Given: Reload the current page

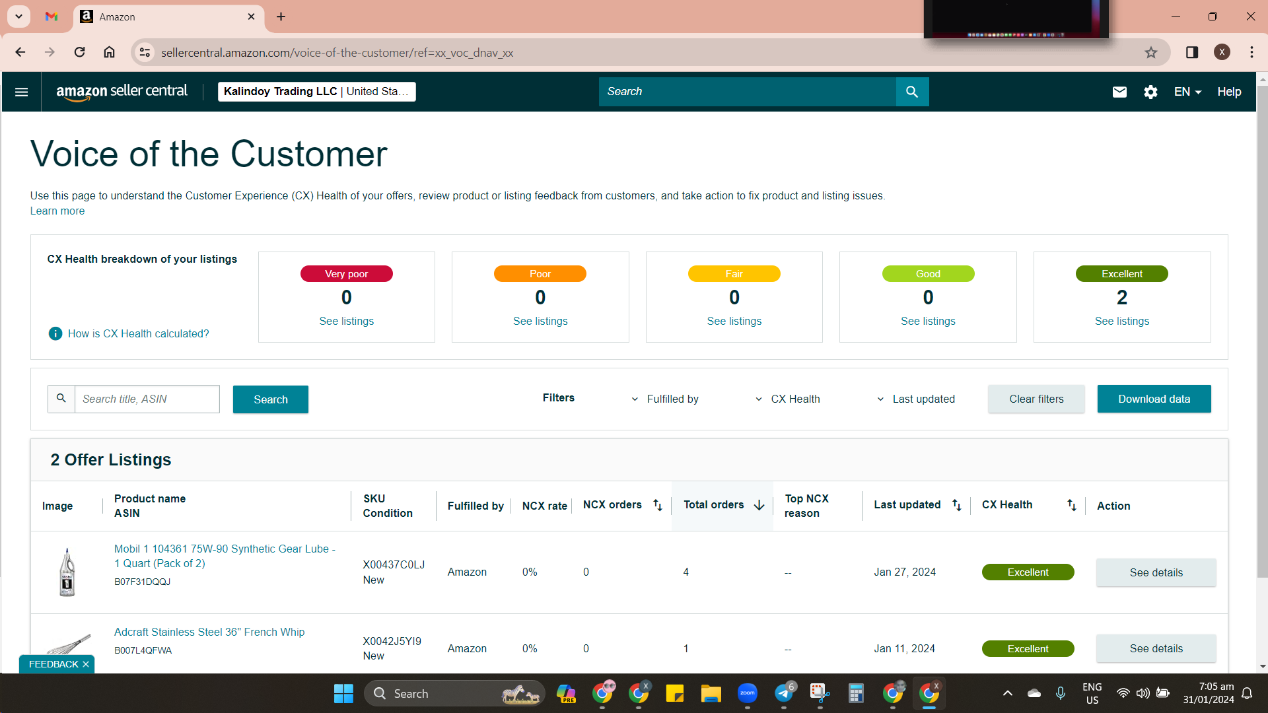Looking at the screenshot, I should tap(79, 52).
